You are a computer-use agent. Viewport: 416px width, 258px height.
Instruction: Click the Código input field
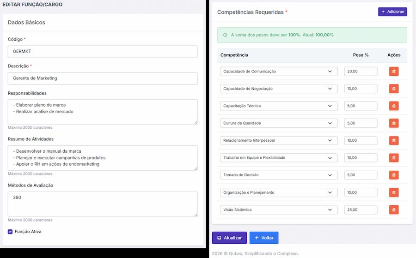coord(103,52)
